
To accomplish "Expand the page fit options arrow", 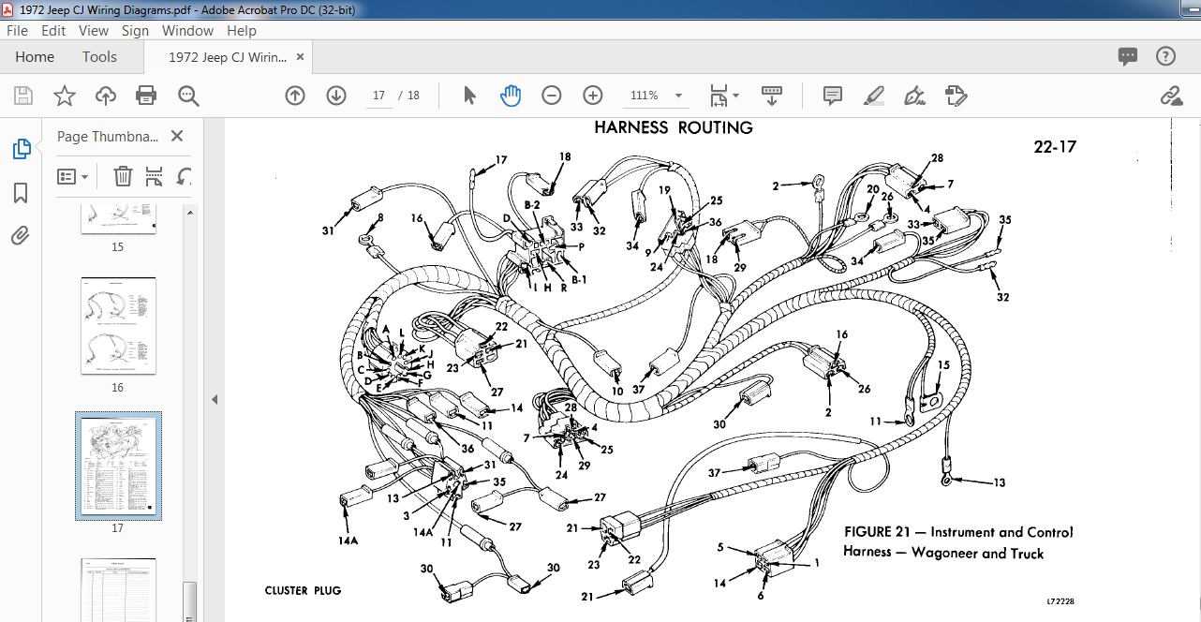I will tap(735, 96).
